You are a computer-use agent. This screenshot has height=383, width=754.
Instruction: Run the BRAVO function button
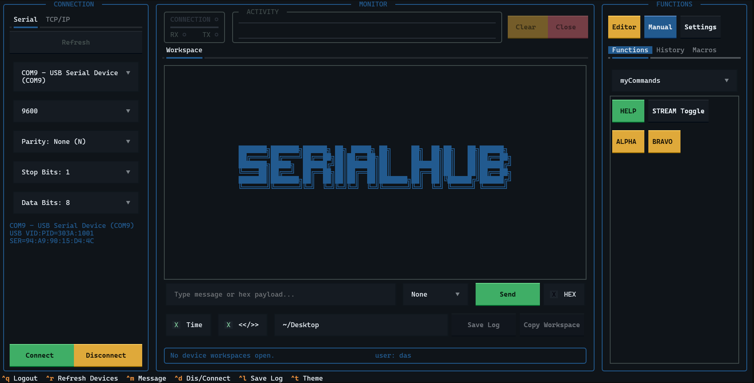click(664, 141)
